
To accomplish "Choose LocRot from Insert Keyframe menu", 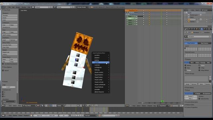I will (x=101, y=63).
